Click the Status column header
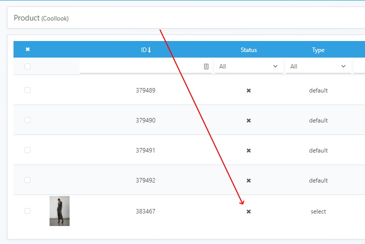Screen dimensions: 365x244 (249, 49)
